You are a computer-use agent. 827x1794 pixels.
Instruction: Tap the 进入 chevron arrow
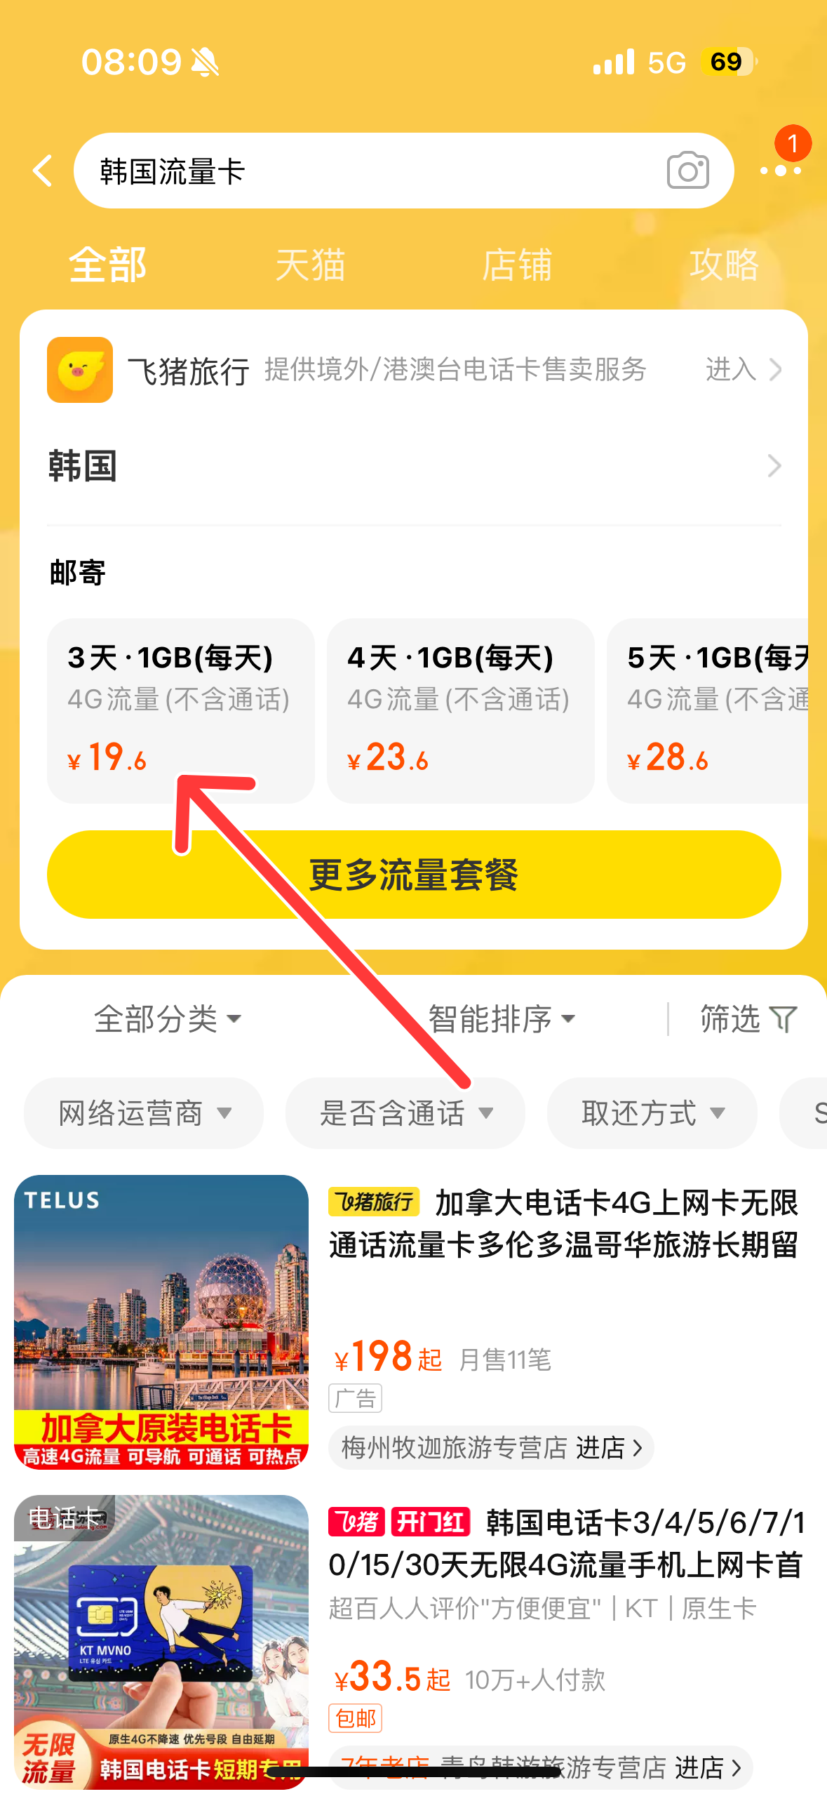click(775, 369)
